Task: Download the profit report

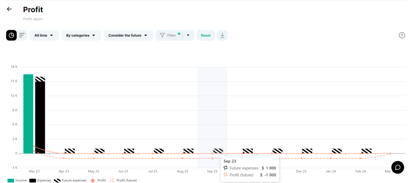Action: click(222, 35)
